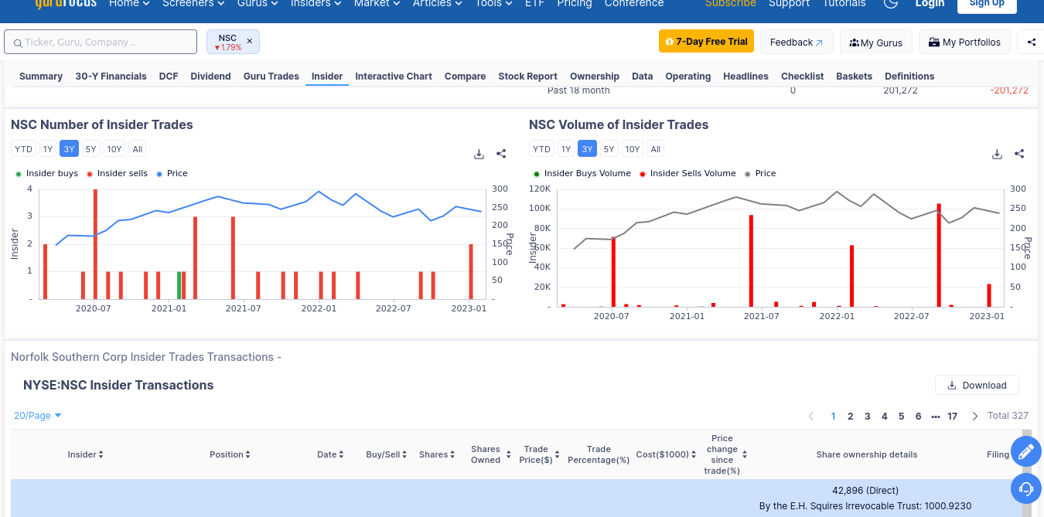The height and width of the screenshot is (517, 1044).
Task: Go to page 2 of transactions
Action: 851,416
